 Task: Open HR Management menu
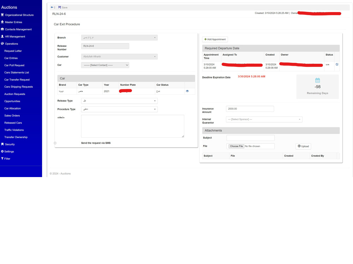click(15, 37)
